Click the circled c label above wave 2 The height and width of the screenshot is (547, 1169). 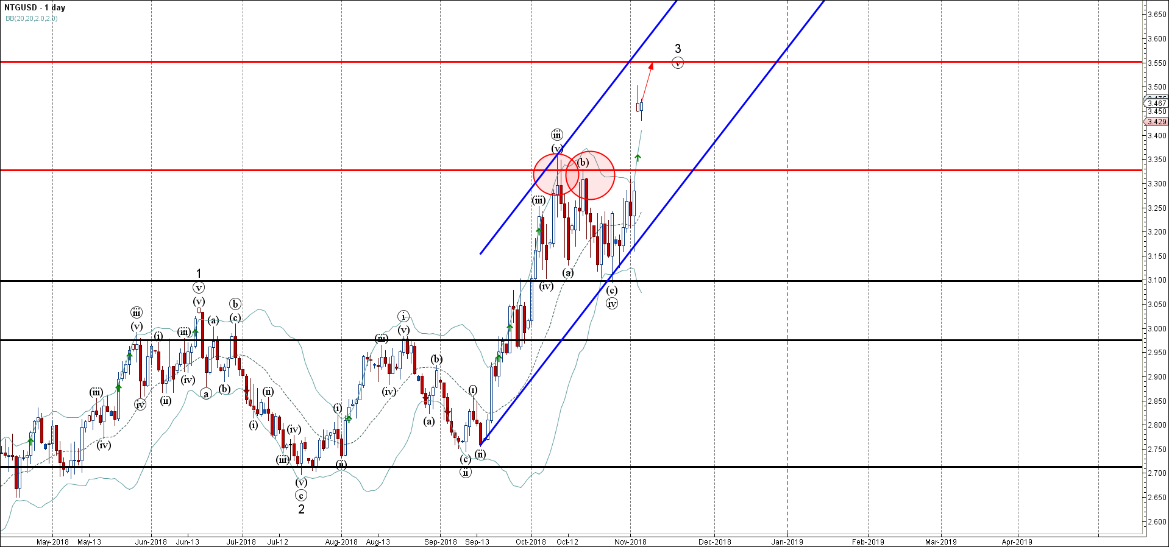click(x=301, y=496)
